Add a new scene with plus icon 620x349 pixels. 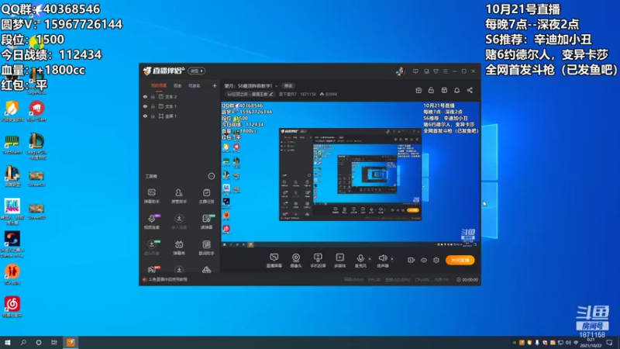tap(215, 85)
